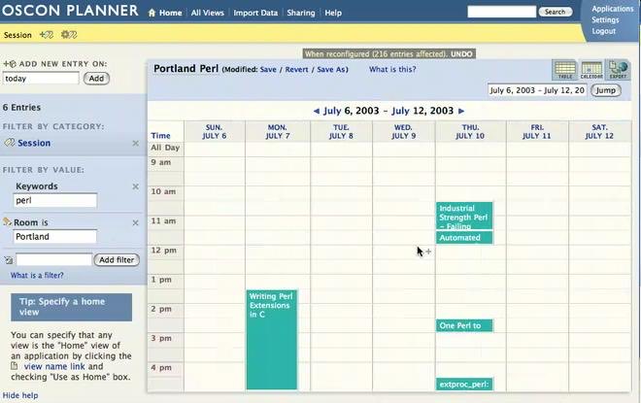Click the SAT. JULY 12 column header
The height and width of the screenshot is (403, 641).
coord(599,132)
